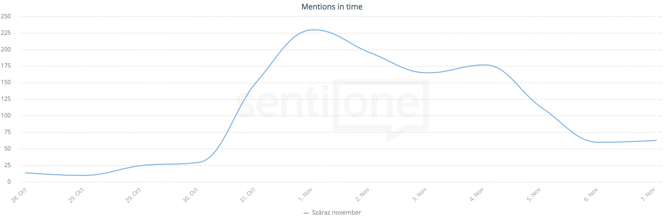Click the 250 value on y-axis

click(6, 16)
